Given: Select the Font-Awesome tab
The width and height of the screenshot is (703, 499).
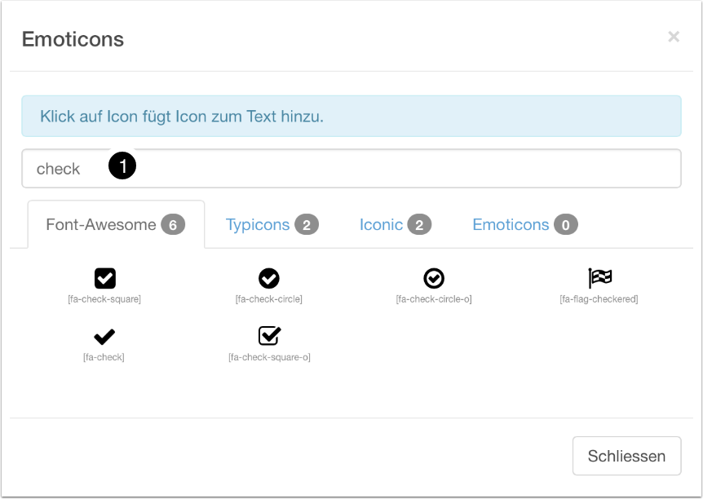Looking at the screenshot, I should (101, 224).
